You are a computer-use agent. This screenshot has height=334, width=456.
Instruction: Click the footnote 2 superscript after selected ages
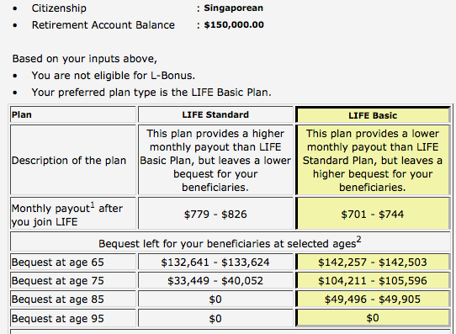coord(359,240)
